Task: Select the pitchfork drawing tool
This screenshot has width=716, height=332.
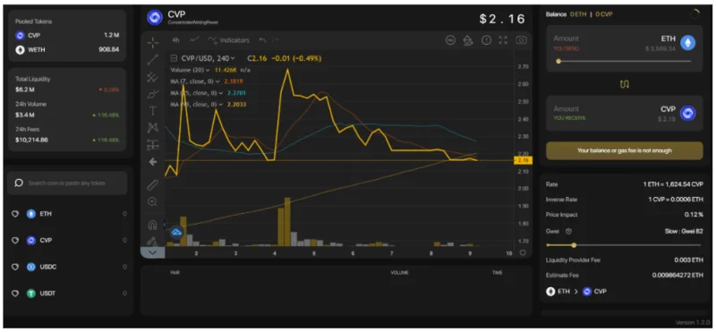Action: 153,77
